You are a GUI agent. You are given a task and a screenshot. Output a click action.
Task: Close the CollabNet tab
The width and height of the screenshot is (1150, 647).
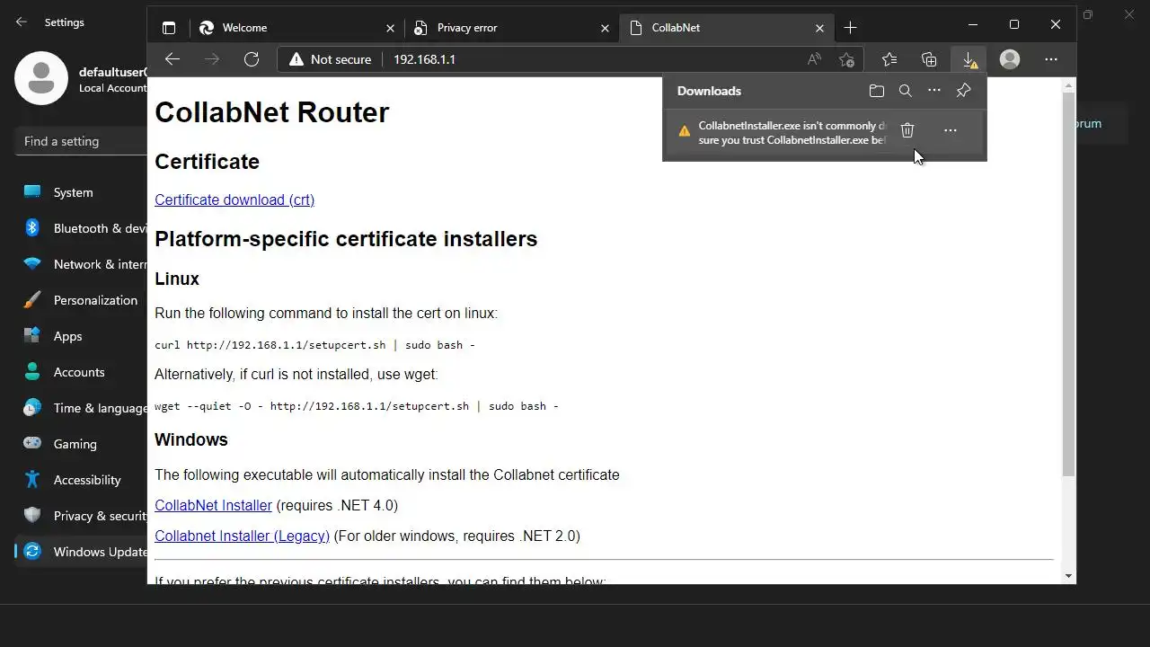click(819, 28)
